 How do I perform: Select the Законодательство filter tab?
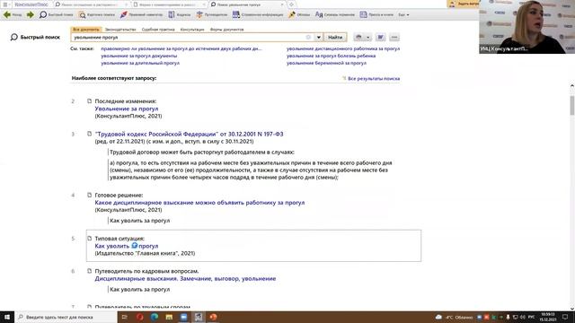[120, 30]
